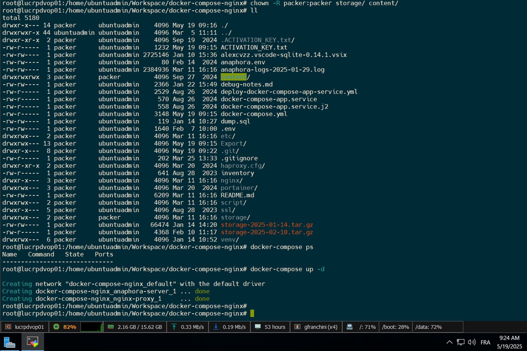Click the disk drive icon
This screenshot has height=351, width=527.
tap(350, 327)
